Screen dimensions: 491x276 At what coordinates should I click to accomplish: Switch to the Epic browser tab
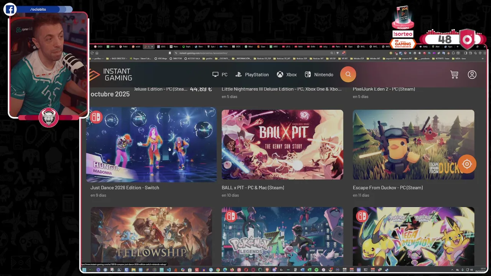(x=212, y=47)
